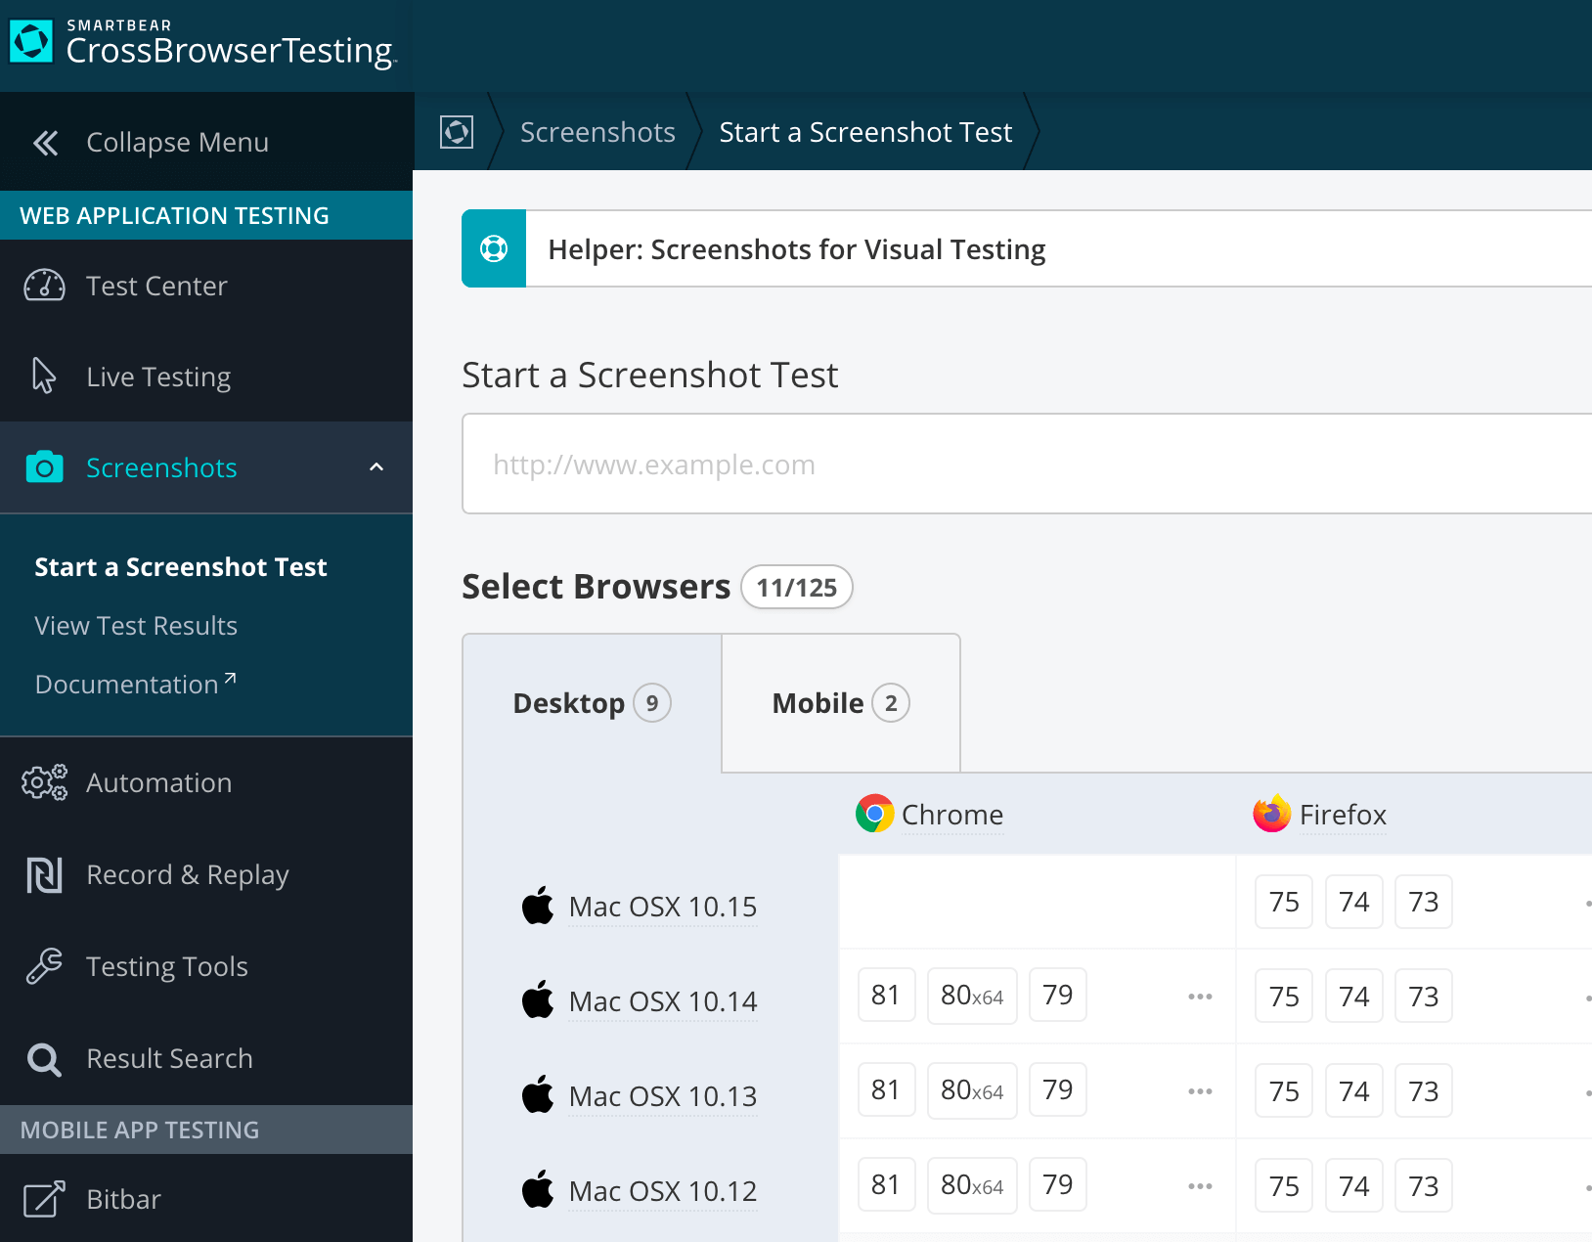Click the Documentation external-link arrow icon
This screenshot has width=1592, height=1242.
[230, 678]
